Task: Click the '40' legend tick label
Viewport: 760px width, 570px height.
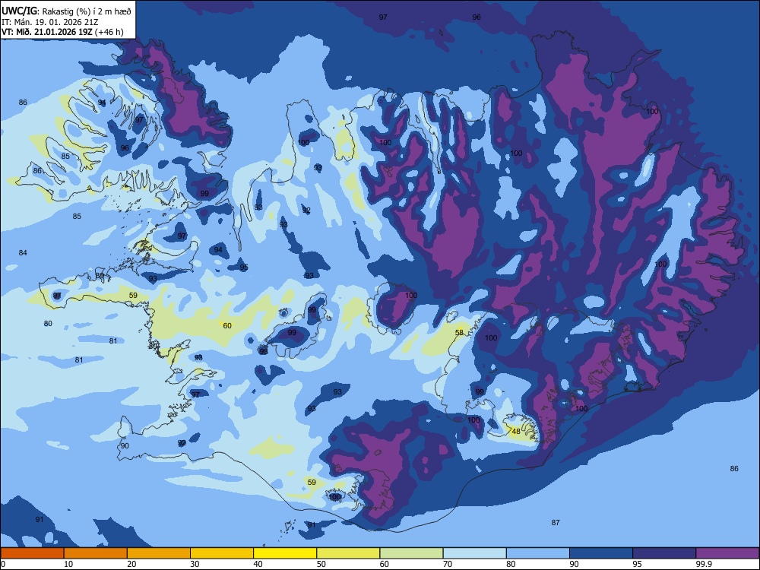Action: click(x=258, y=564)
